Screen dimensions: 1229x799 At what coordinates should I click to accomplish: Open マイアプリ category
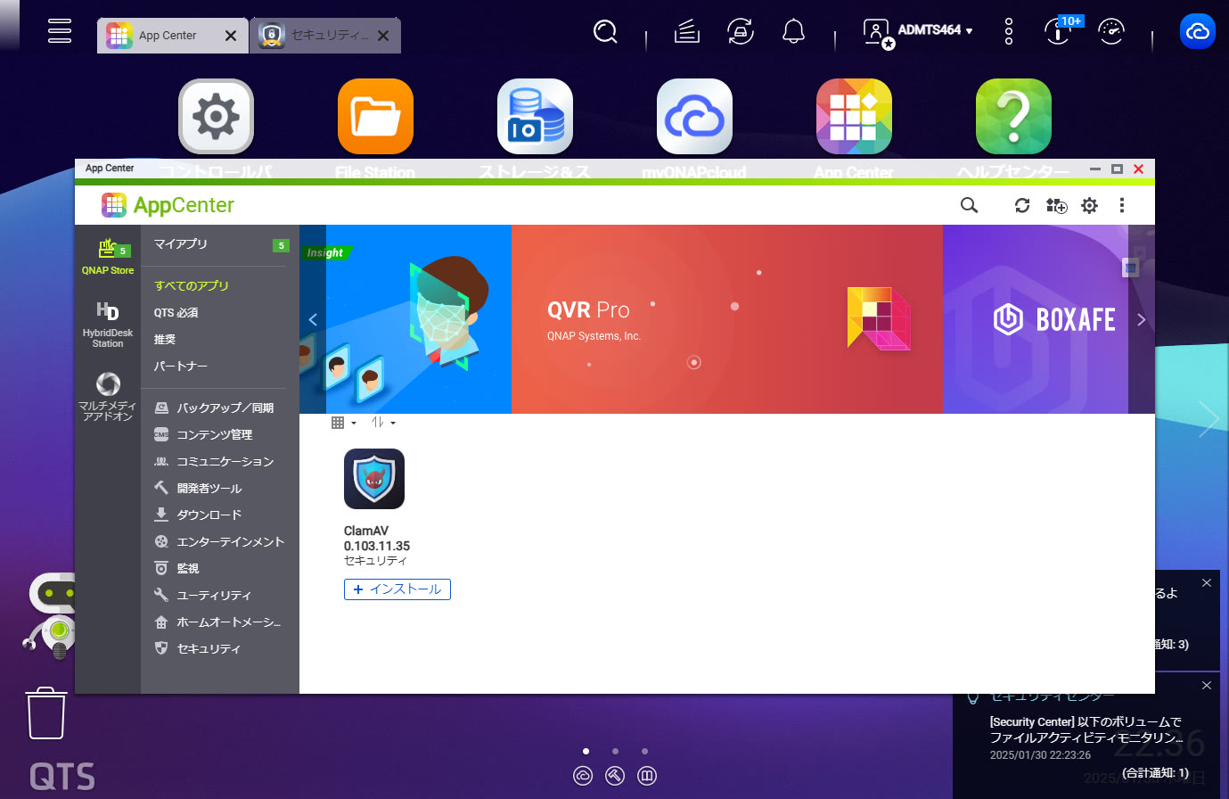click(220, 244)
